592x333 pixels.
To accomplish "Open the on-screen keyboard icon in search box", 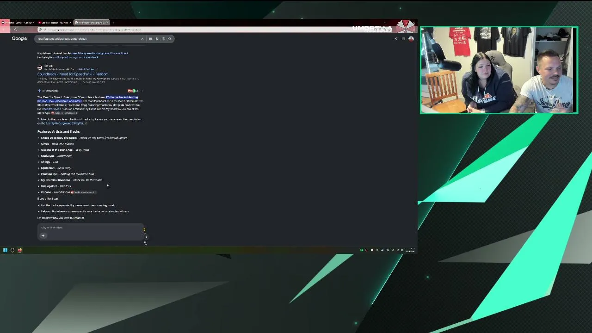I will pyautogui.click(x=150, y=39).
